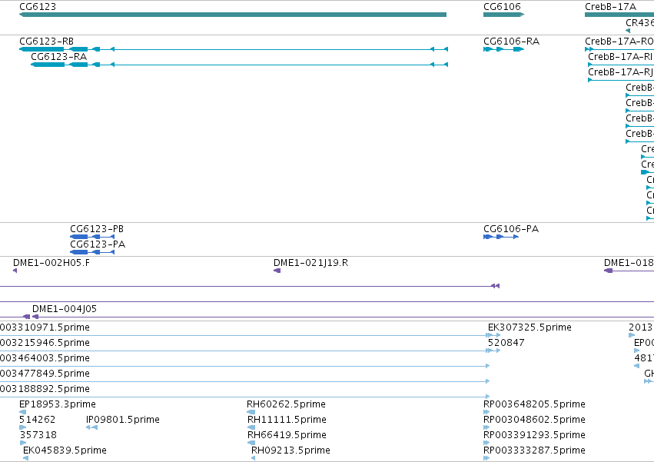Click the CG6106-PA coding glyph
The width and height of the screenshot is (654, 462).
[x=501, y=237]
